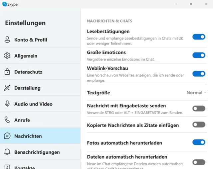Viewport: 213px width, 169px height.
Task: Click the Audio und Video microphone icon
Action: [x=7, y=104]
